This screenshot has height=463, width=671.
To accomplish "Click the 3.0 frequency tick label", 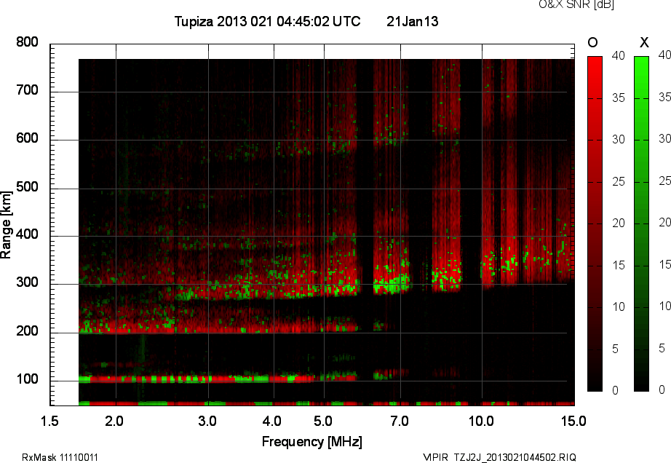I will pos(207,422).
